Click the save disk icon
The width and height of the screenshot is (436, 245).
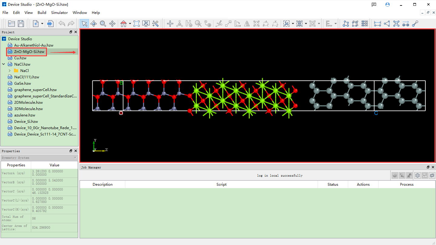point(21,24)
